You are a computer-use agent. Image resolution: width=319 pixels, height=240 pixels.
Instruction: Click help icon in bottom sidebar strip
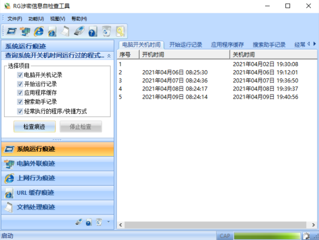click(x=88, y=222)
